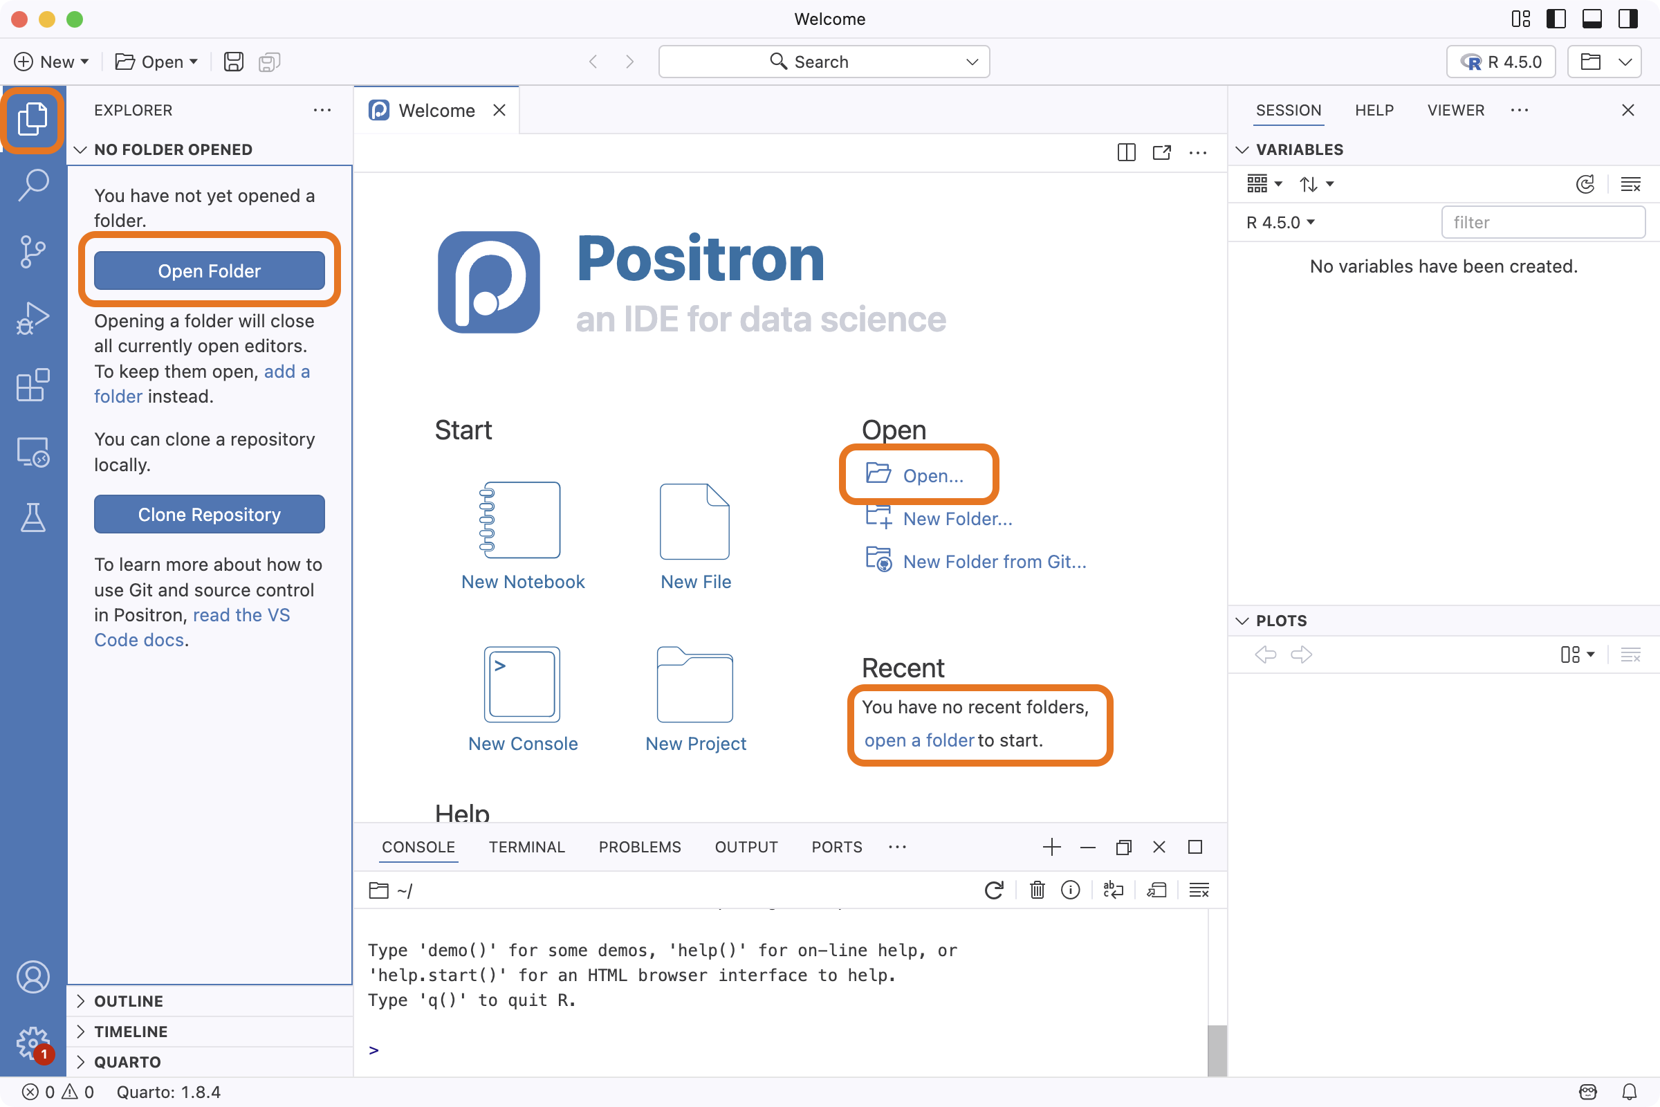Open the Manage gear icon

coord(33,1043)
